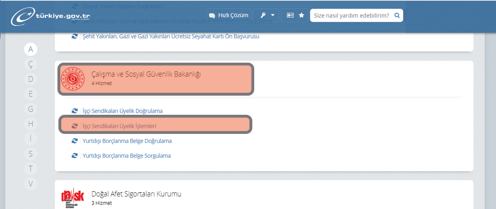Jump to letter T in the index
This screenshot has height=209, width=496.
pyautogui.click(x=31, y=169)
